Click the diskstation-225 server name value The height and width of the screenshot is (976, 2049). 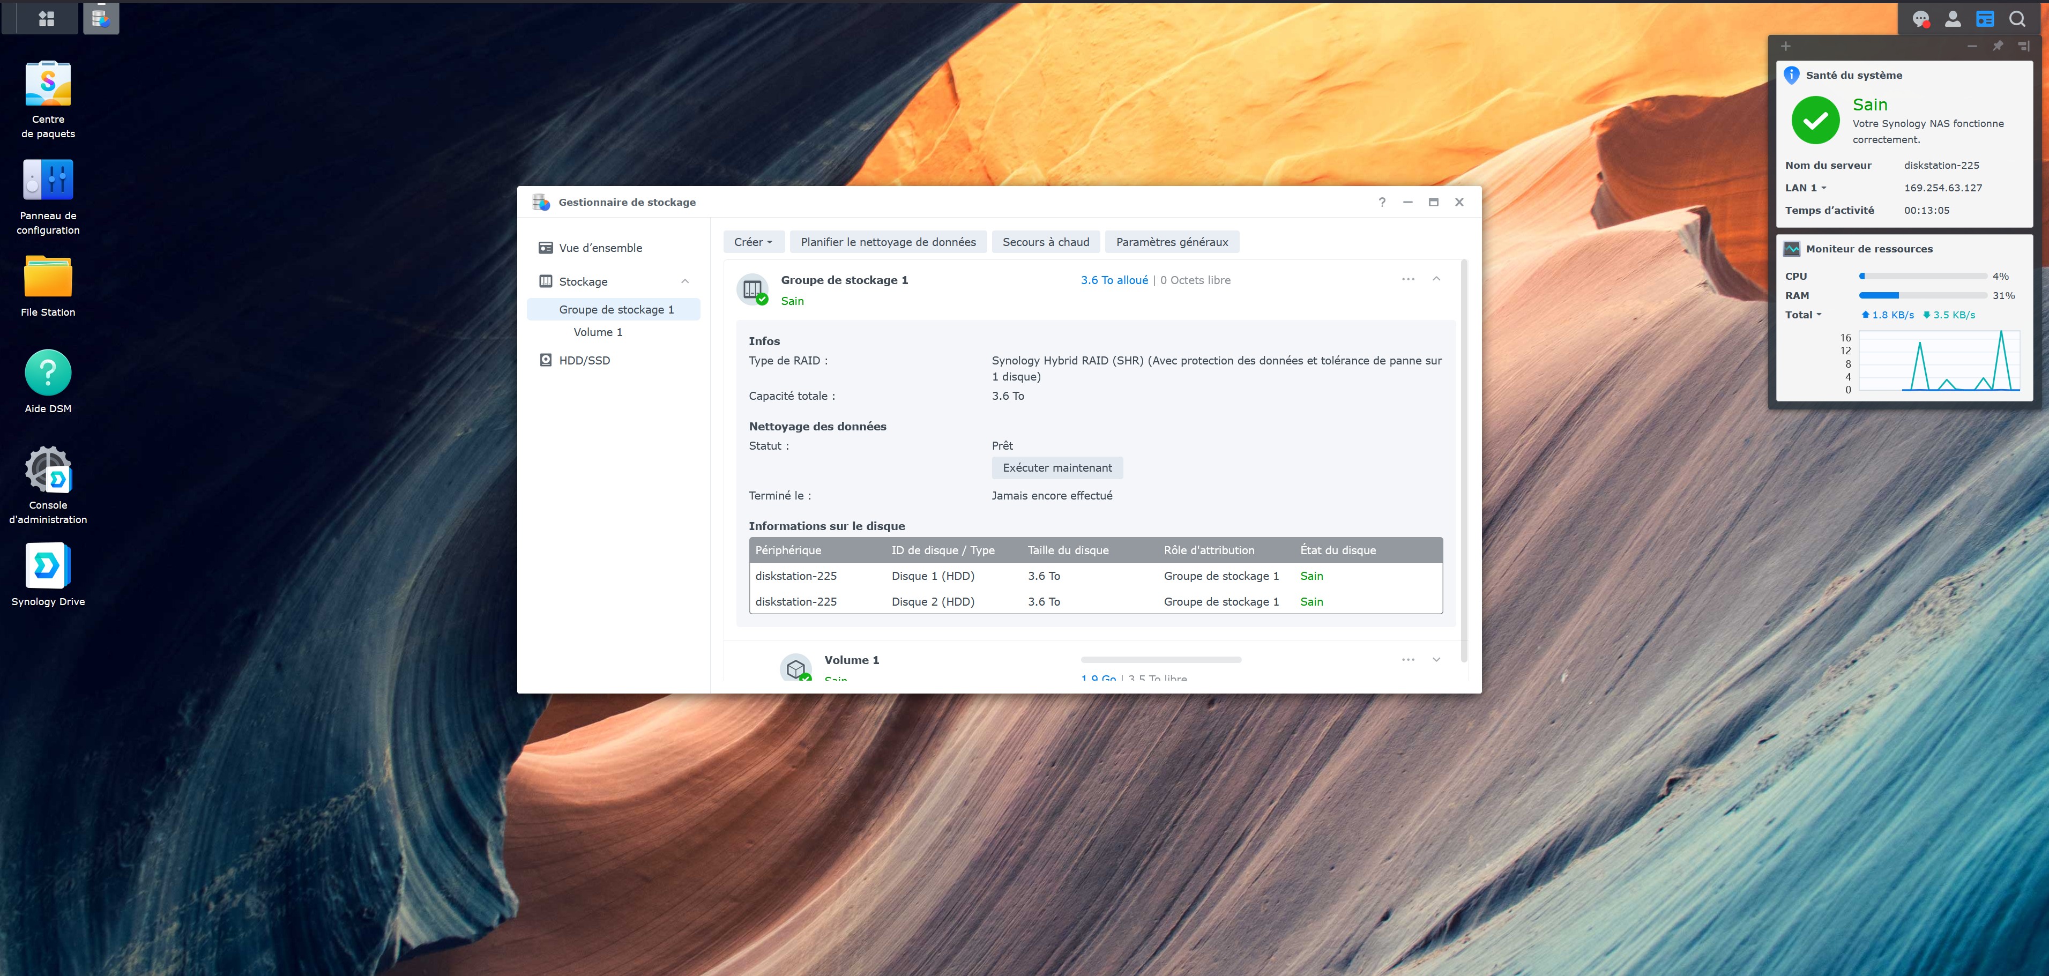click(1941, 166)
